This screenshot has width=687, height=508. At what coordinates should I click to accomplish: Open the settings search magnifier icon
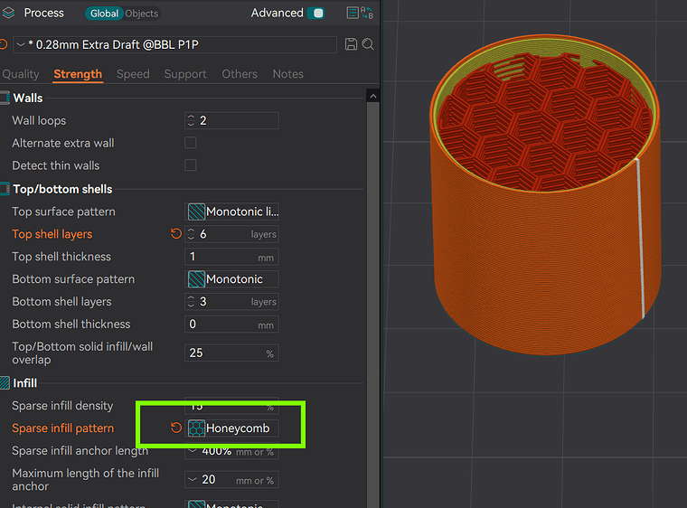click(368, 44)
